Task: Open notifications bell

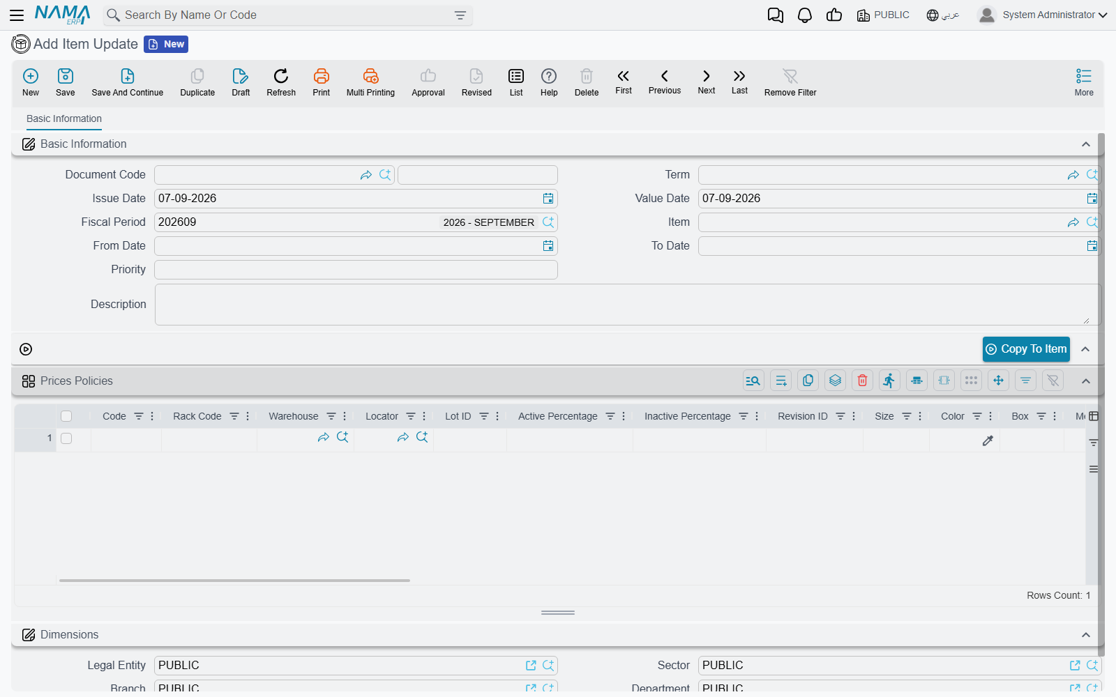Action: [805, 15]
